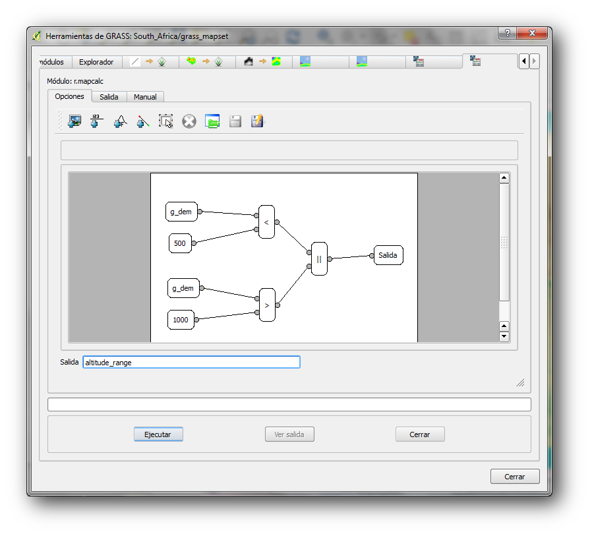592x536 pixels.
Task: Select the less-than operator node
Action: pos(266,222)
